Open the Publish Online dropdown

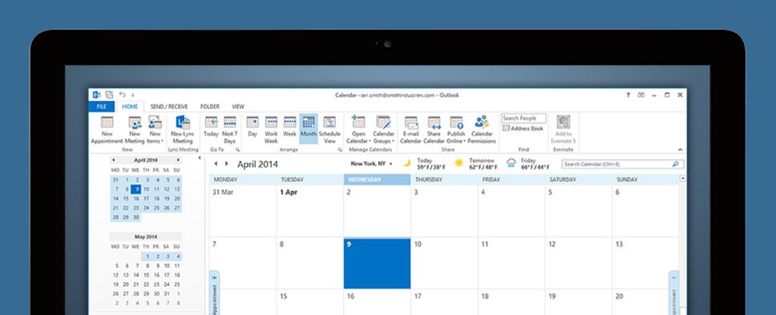tap(456, 130)
